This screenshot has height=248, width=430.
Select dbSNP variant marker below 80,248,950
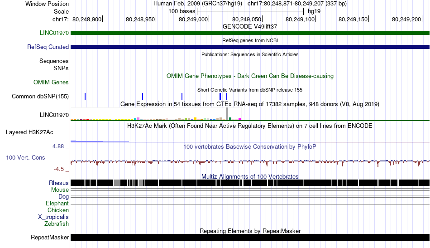[143, 97]
